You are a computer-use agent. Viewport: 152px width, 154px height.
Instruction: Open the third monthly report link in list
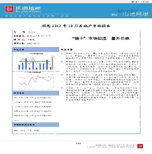33,107
